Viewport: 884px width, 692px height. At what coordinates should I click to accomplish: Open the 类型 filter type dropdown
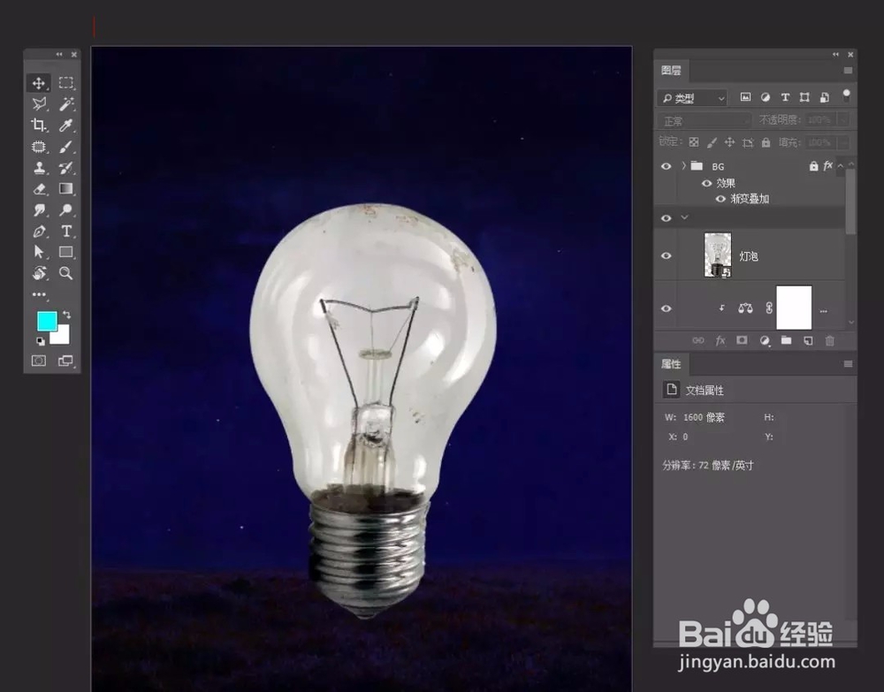coord(693,98)
